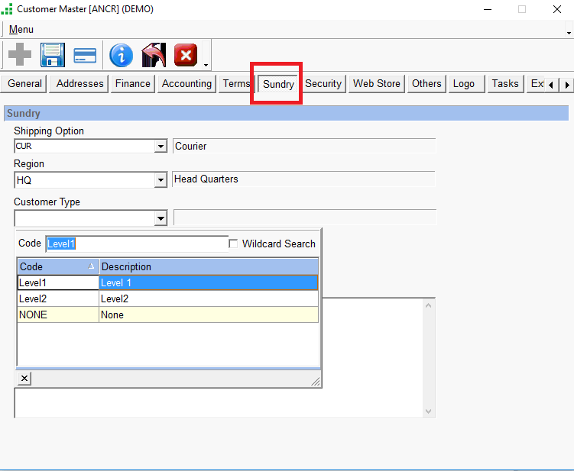Click the floppy disk Save icon
Image resolution: width=574 pixels, height=471 pixels.
[52, 55]
